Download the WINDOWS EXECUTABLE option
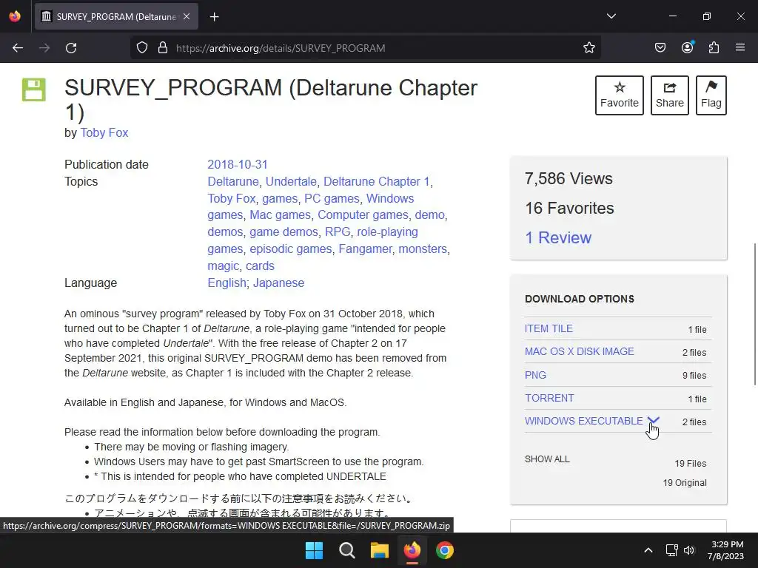Image resolution: width=758 pixels, height=568 pixels. [x=583, y=421]
